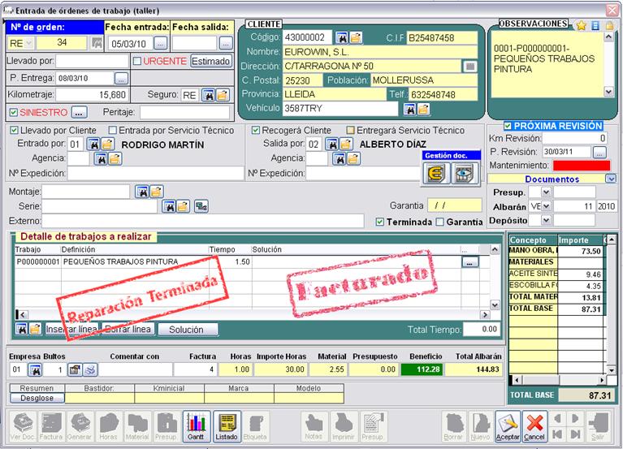Click the Estimado button
623x449 pixels.
pos(211,61)
